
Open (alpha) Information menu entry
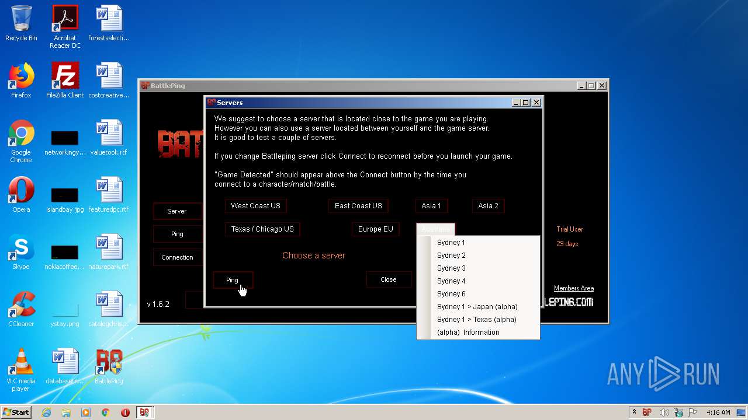pos(478,332)
